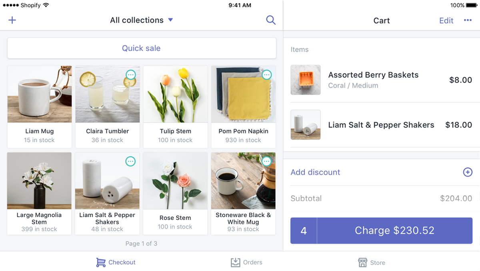Open the Store tab
Viewport: 480px width, 271px height.
[372, 263]
